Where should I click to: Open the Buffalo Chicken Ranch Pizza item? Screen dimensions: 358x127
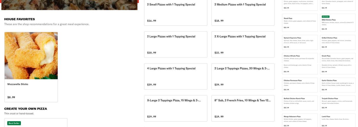(300, 103)
